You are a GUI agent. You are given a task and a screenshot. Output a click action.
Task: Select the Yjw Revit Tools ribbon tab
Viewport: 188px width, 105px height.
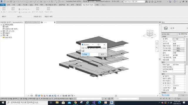tap(88, 5)
